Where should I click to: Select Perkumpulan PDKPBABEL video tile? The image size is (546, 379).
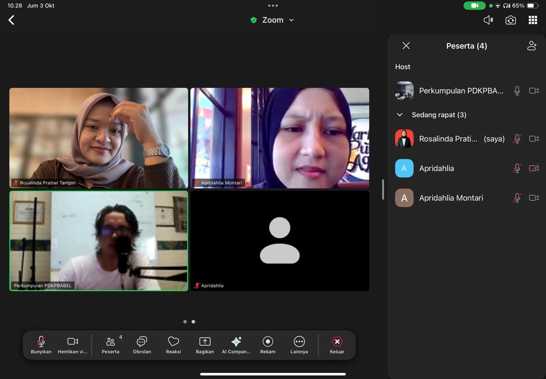pos(99,241)
